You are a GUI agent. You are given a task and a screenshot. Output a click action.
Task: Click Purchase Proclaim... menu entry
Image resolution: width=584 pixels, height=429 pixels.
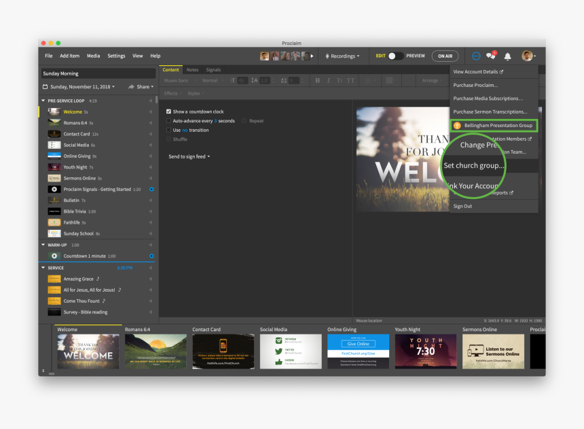point(475,85)
